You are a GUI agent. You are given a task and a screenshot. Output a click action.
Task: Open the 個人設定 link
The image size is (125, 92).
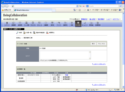[92, 19]
